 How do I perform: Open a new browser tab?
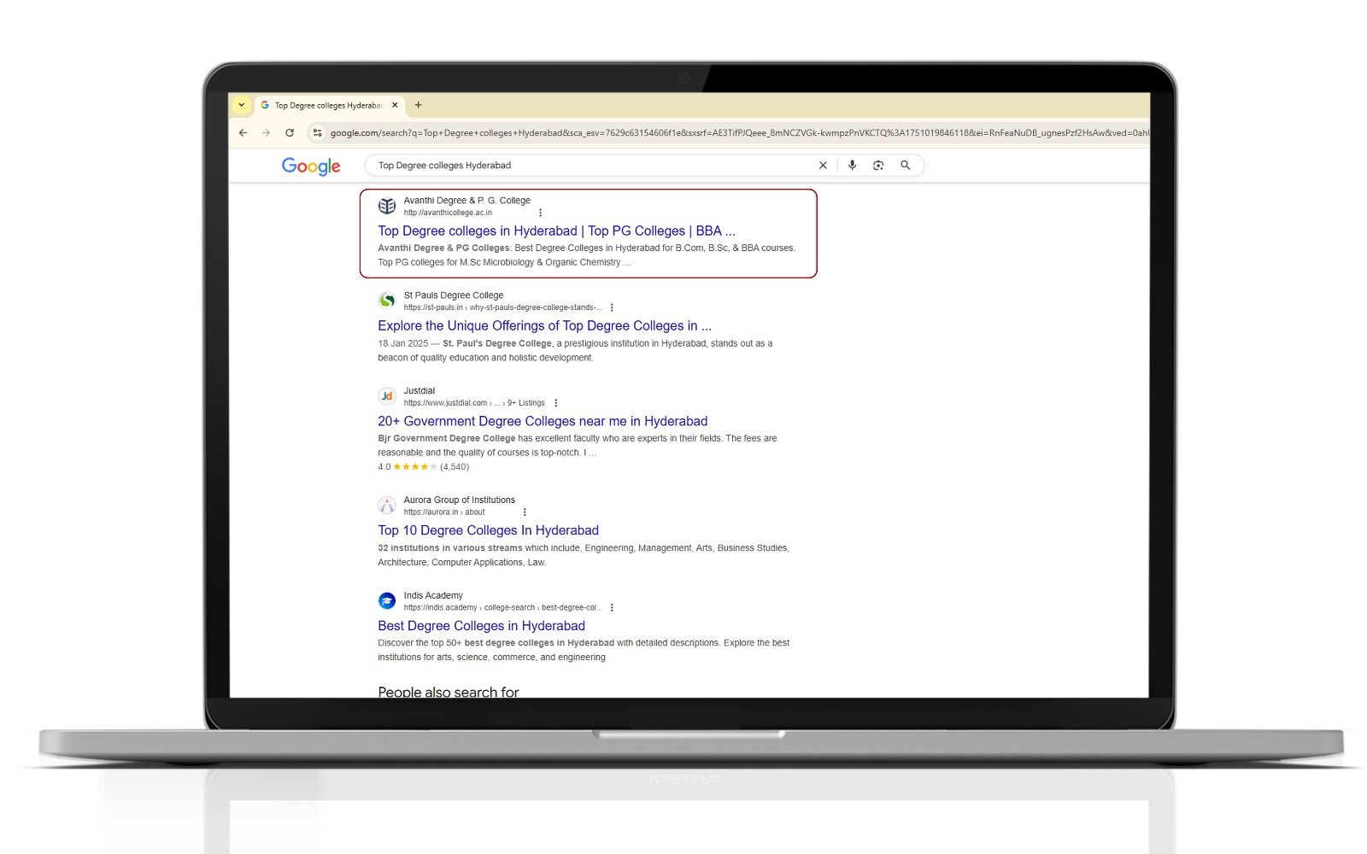tap(418, 105)
